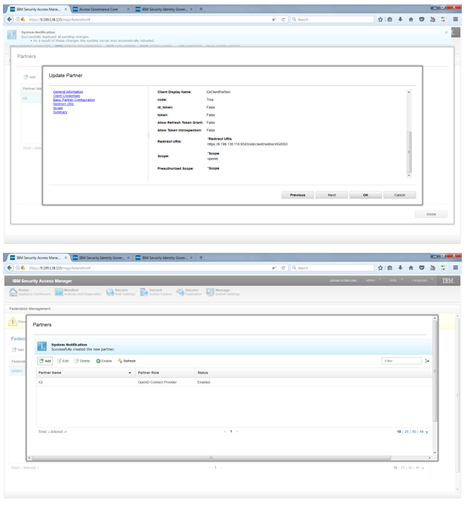Click home icon in top browser toolbar

(x=411, y=19)
